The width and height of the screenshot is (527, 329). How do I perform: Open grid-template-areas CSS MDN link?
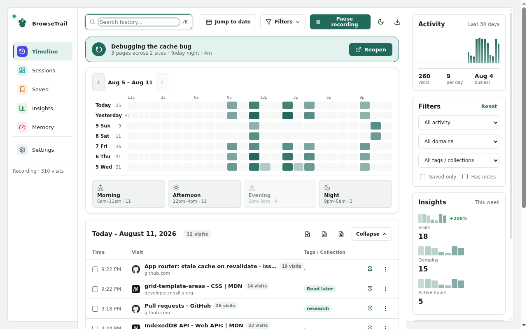point(193,286)
